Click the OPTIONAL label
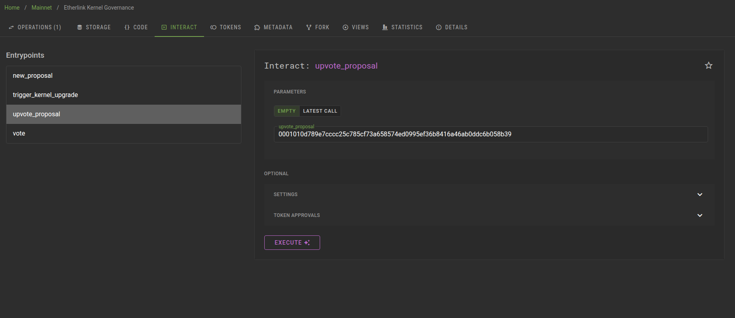This screenshot has width=735, height=318. [276, 174]
